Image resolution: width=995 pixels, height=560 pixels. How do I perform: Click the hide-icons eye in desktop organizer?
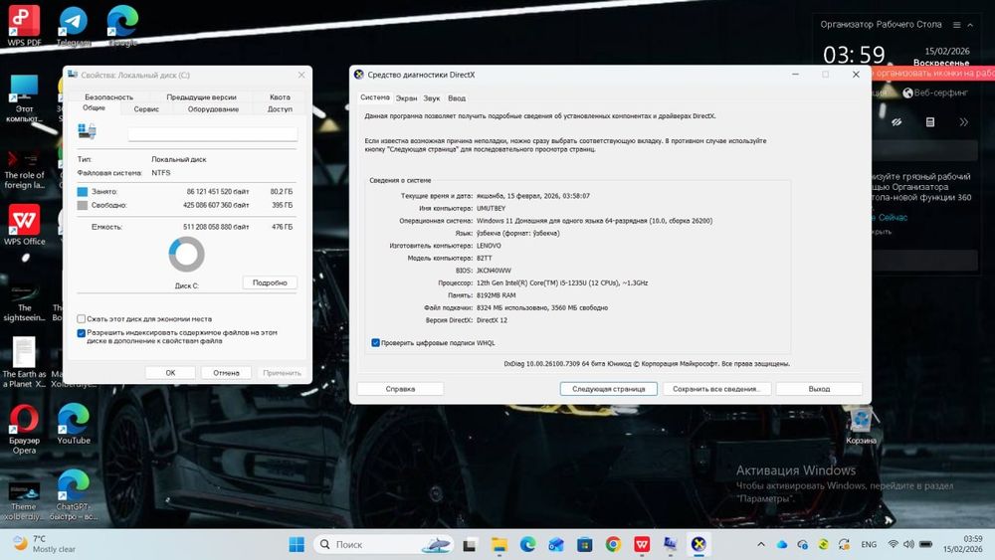(896, 121)
